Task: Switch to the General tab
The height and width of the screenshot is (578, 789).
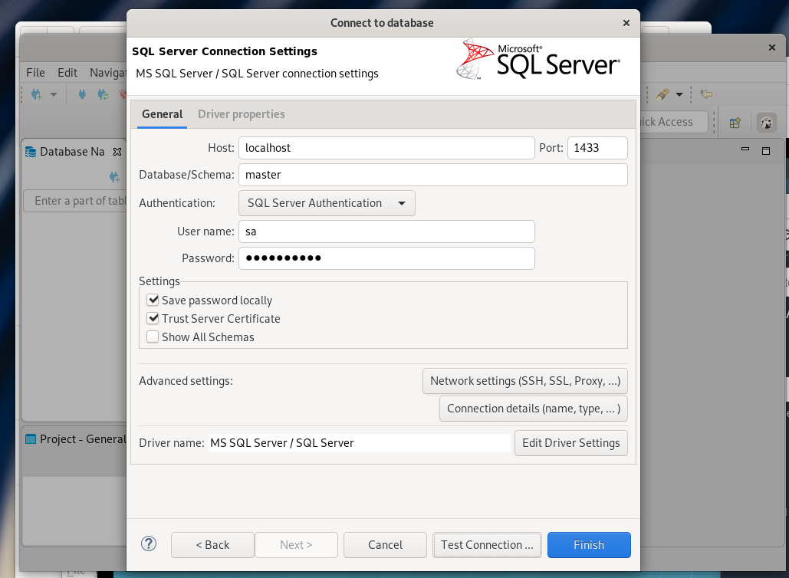Action: pos(162,114)
